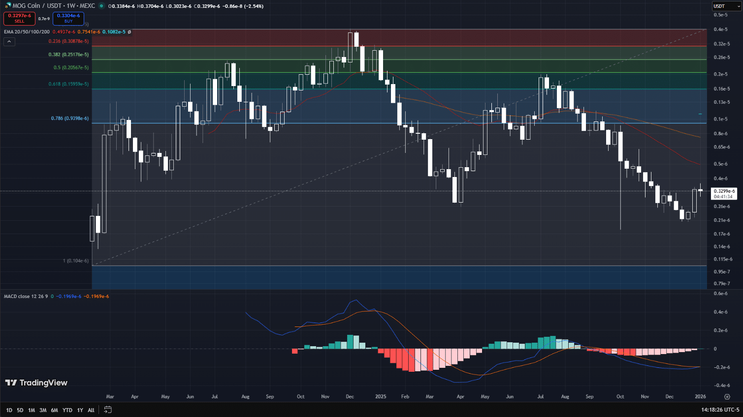The height and width of the screenshot is (417, 743).
Task: Select the YTD range option
Action: 67,410
